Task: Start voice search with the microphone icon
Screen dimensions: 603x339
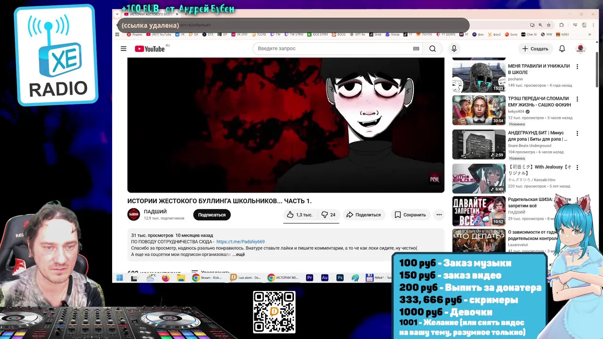Action: pyautogui.click(x=454, y=48)
